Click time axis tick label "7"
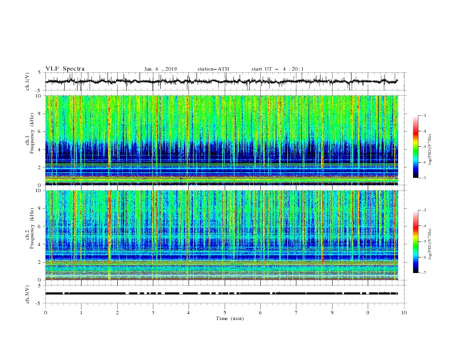Image resolution: width=455 pixels, height=351 pixels. 296,313
